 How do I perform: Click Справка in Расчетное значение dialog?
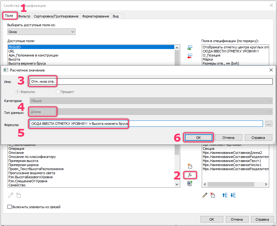click(258, 138)
